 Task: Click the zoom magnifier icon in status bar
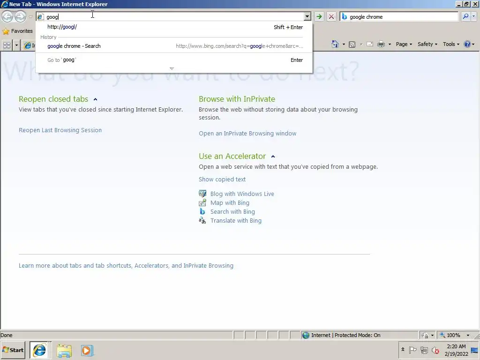coord(442,335)
